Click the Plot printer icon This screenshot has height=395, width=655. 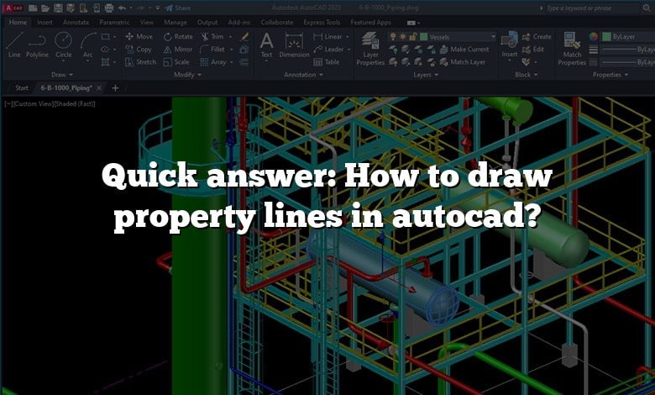108,8
